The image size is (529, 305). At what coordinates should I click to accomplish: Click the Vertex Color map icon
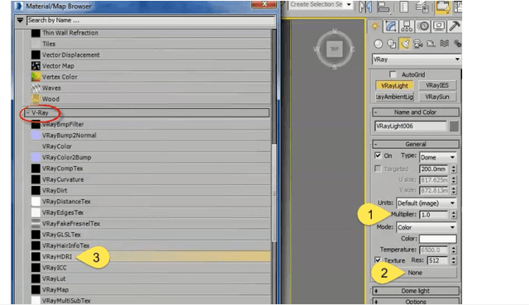coord(36,77)
